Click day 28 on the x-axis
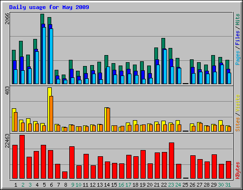 206,185
